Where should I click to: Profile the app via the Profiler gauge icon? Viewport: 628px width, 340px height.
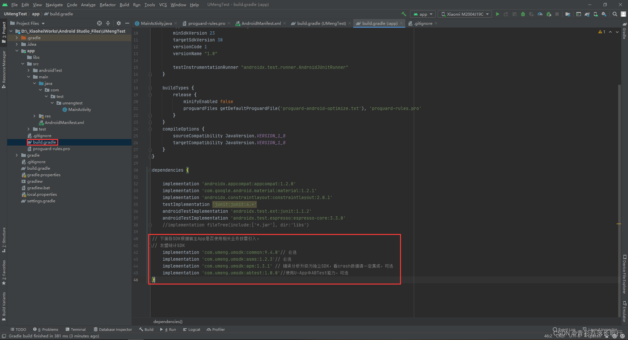[x=540, y=14]
